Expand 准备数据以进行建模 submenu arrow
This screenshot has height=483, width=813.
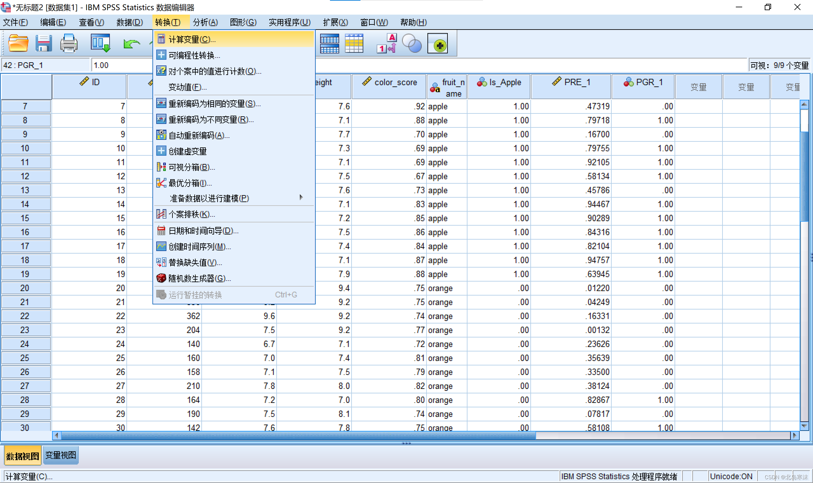301,198
